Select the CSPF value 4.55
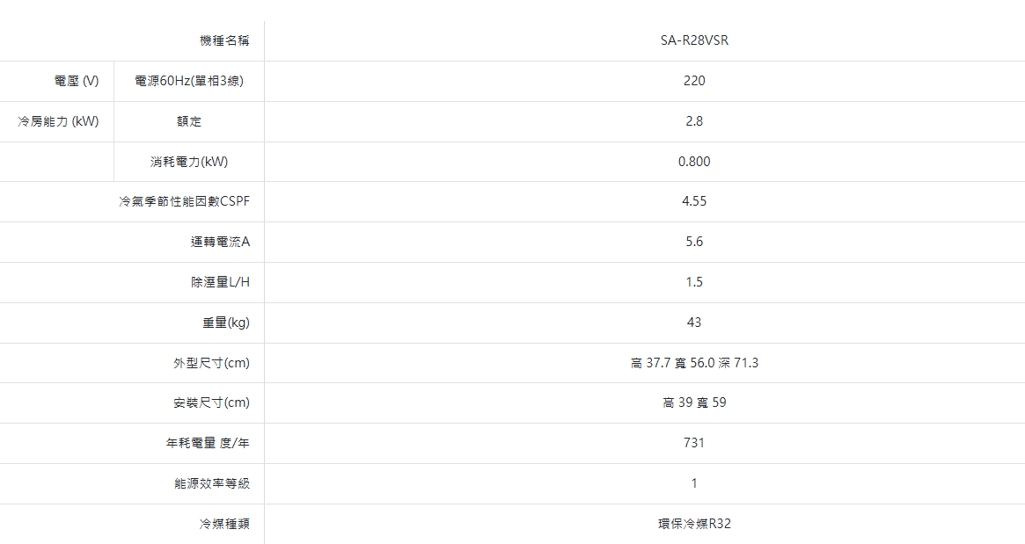The image size is (1025, 544). [694, 201]
